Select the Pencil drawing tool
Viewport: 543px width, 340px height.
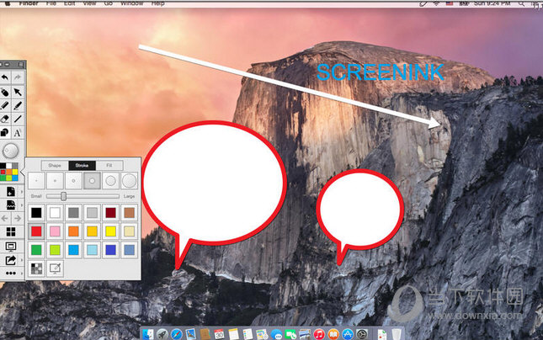point(5,105)
